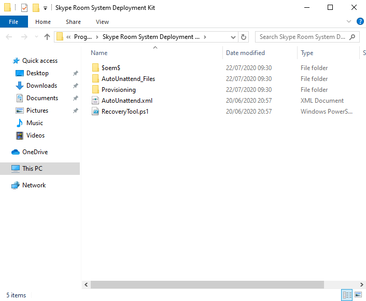
Task: Open the address bar history dropdown
Action: (233, 37)
